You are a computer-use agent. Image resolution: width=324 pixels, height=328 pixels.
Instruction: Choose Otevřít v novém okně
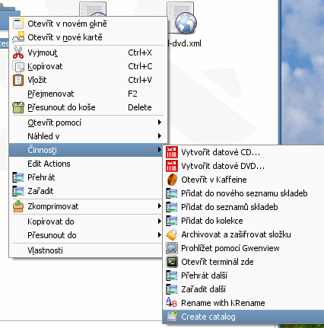point(88,24)
